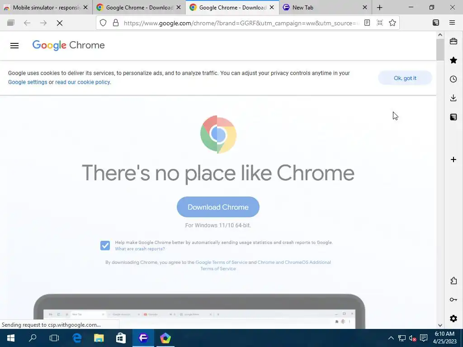Click the Chrome logo above the headline
The height and width of the screenshot is (347, 463).
[218, 134]
